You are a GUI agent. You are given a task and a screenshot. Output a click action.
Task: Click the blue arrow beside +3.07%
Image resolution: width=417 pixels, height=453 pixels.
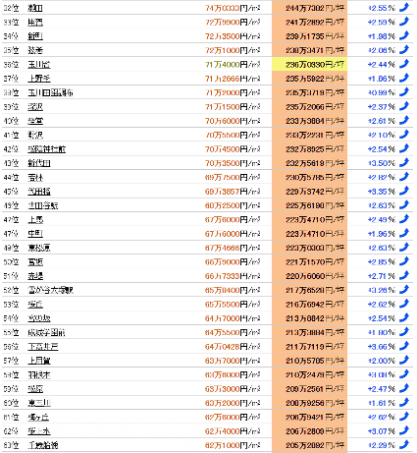point(404,430)
